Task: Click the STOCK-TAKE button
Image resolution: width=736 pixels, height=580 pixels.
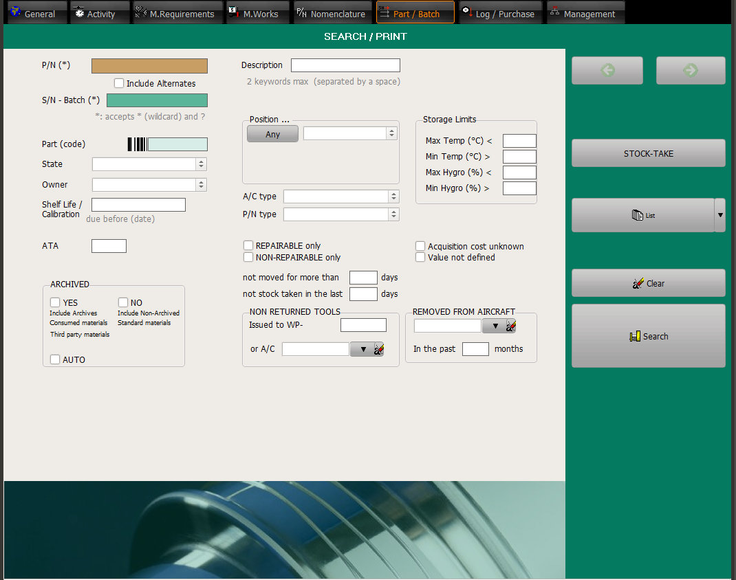Action: pyautogui.click(x=648, y=153)
